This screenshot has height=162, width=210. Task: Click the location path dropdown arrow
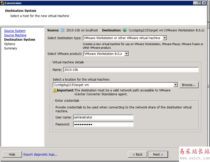tap(175, 85)
